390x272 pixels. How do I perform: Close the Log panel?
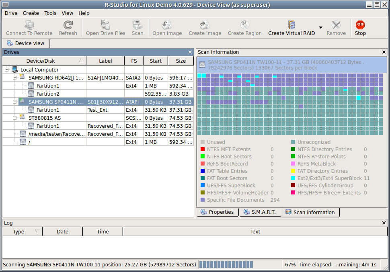(384, 223)
